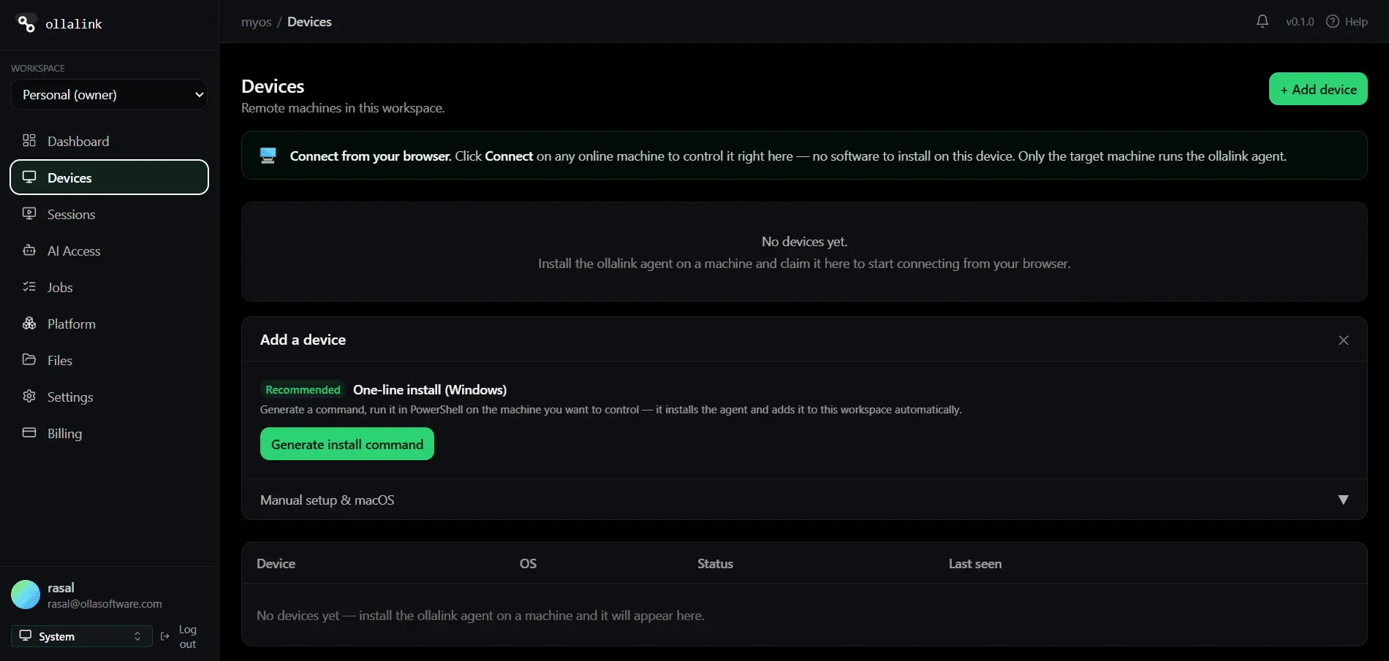Viewport: 1389px width, 661px height.
Task: Click the Device column header
Action: (276, 563)
